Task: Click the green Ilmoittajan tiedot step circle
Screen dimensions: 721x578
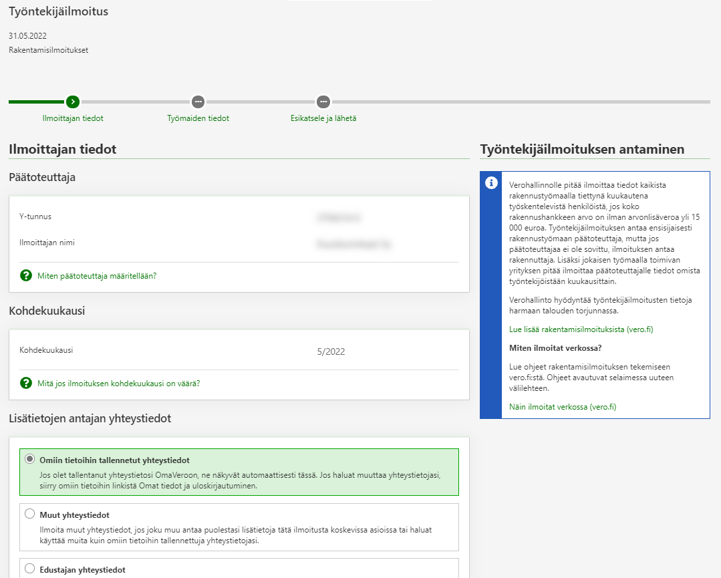Action: (x=73, y=102)
